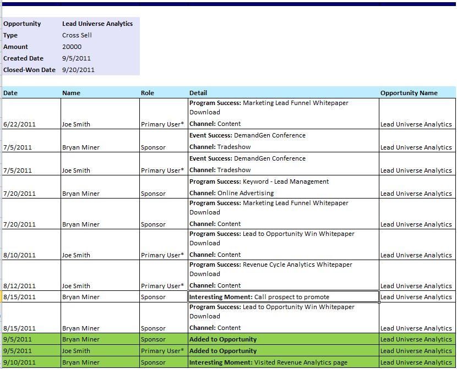Screen dimensions: 457x369
Task: Select the 8/12/2011 date cell
Action: click(19, 286)
